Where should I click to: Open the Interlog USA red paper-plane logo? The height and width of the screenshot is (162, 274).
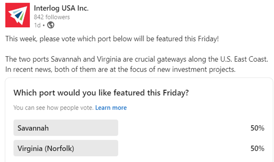tap(18, 15)
